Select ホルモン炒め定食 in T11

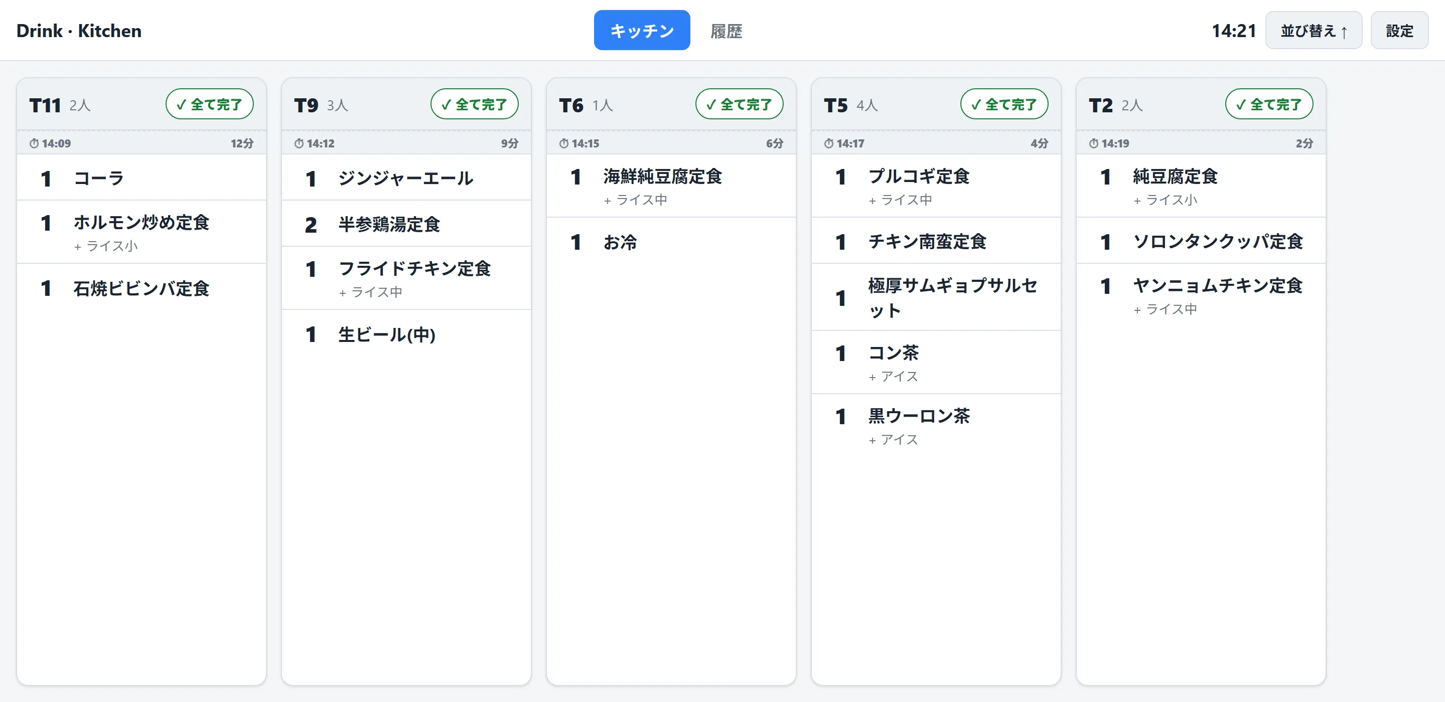(x=141, y=232)
